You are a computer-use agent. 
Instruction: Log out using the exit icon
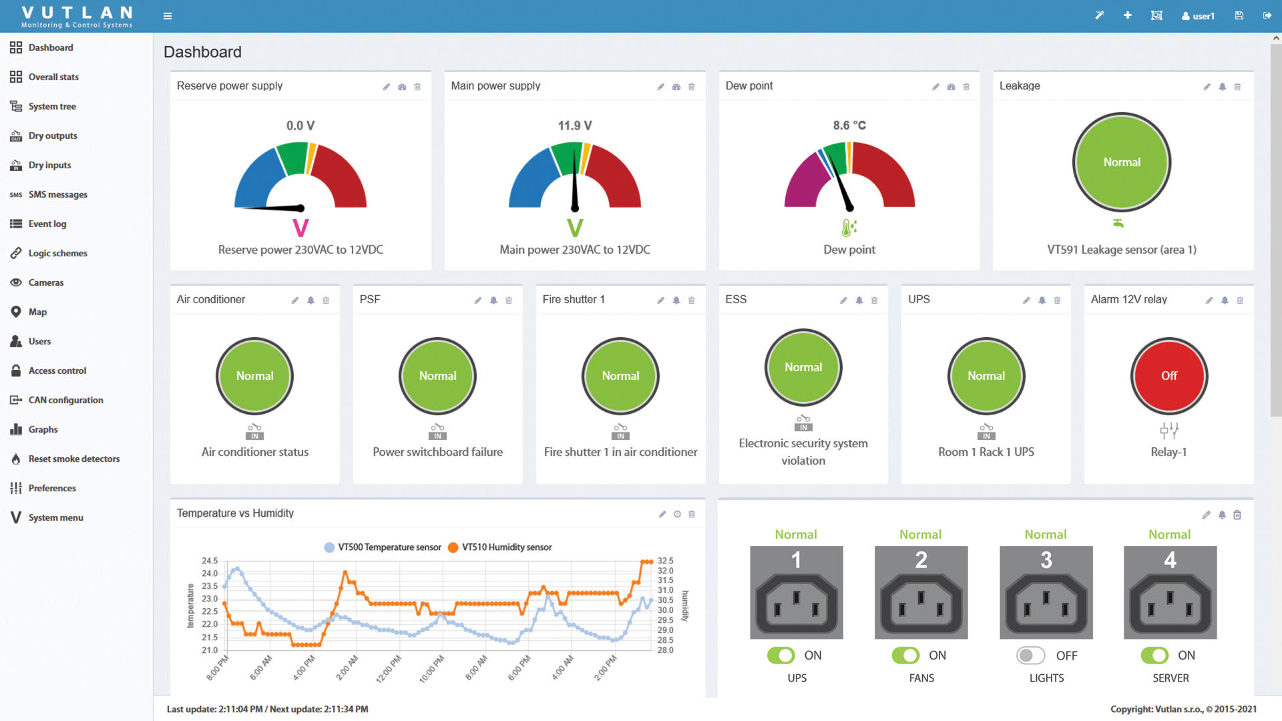(1267, 15)
